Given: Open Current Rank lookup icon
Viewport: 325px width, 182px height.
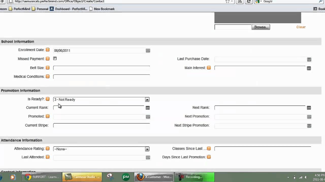Looking at the screenshot, I should pos(148,108).
